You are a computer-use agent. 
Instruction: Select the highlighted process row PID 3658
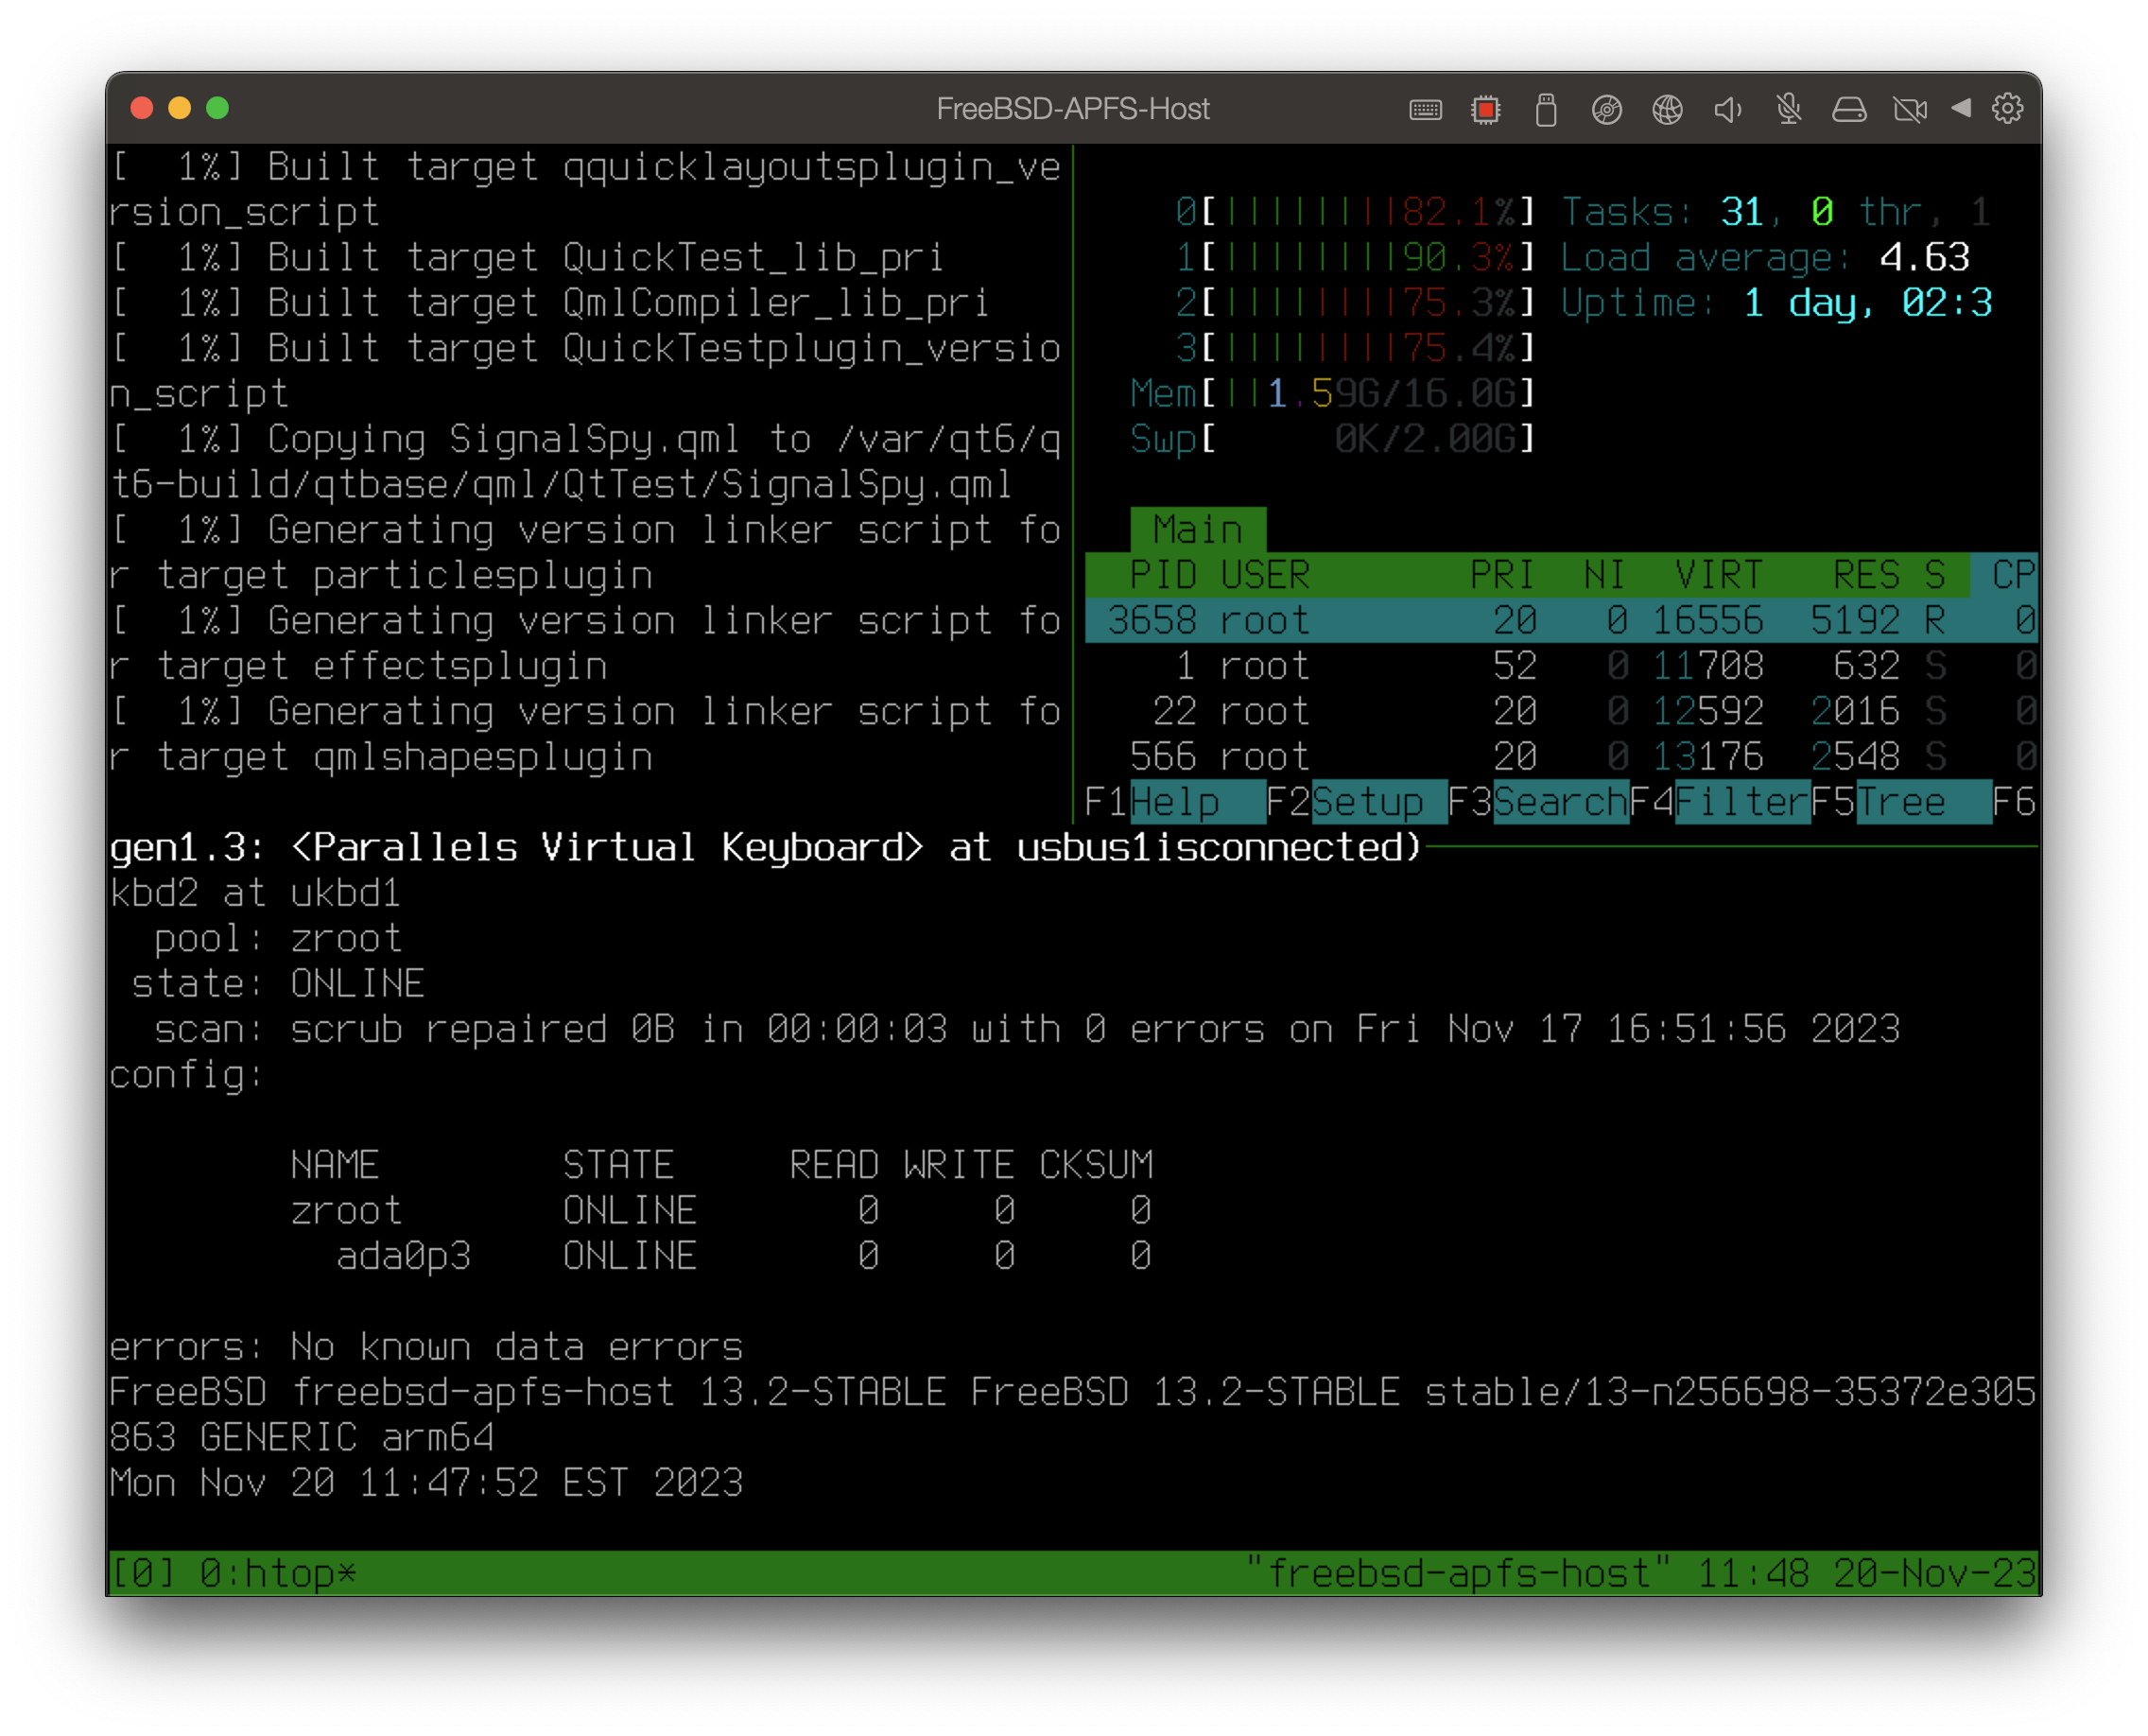pyautogui.click(x=1500, y=620)
